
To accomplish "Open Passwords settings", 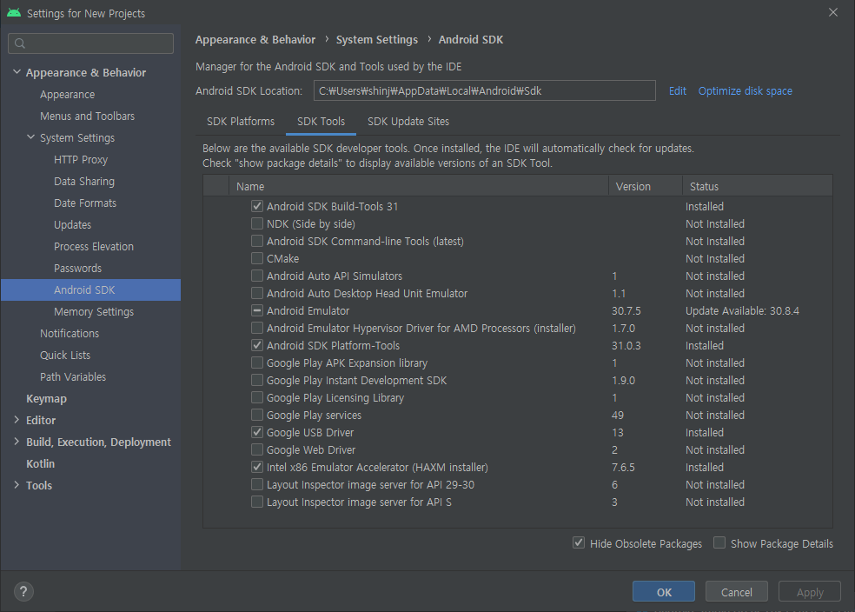I will click(77, 269).
